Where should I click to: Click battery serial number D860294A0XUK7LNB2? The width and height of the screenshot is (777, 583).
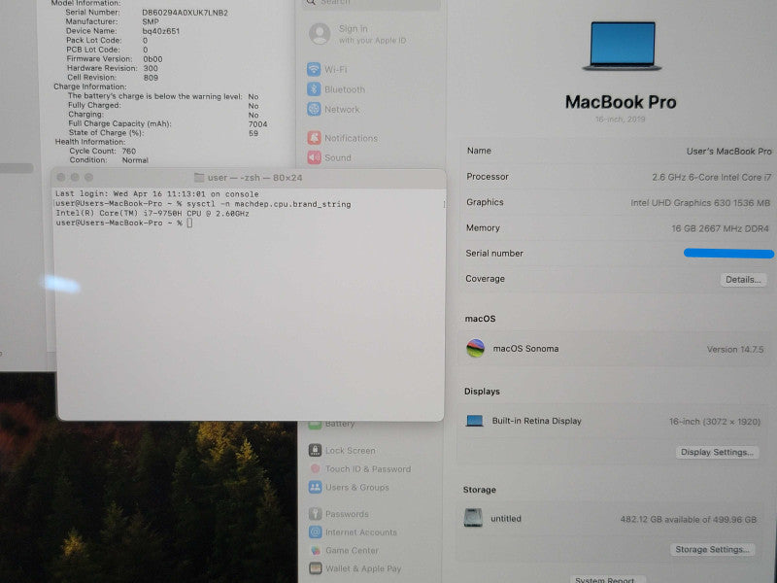(x=185, y=13)
